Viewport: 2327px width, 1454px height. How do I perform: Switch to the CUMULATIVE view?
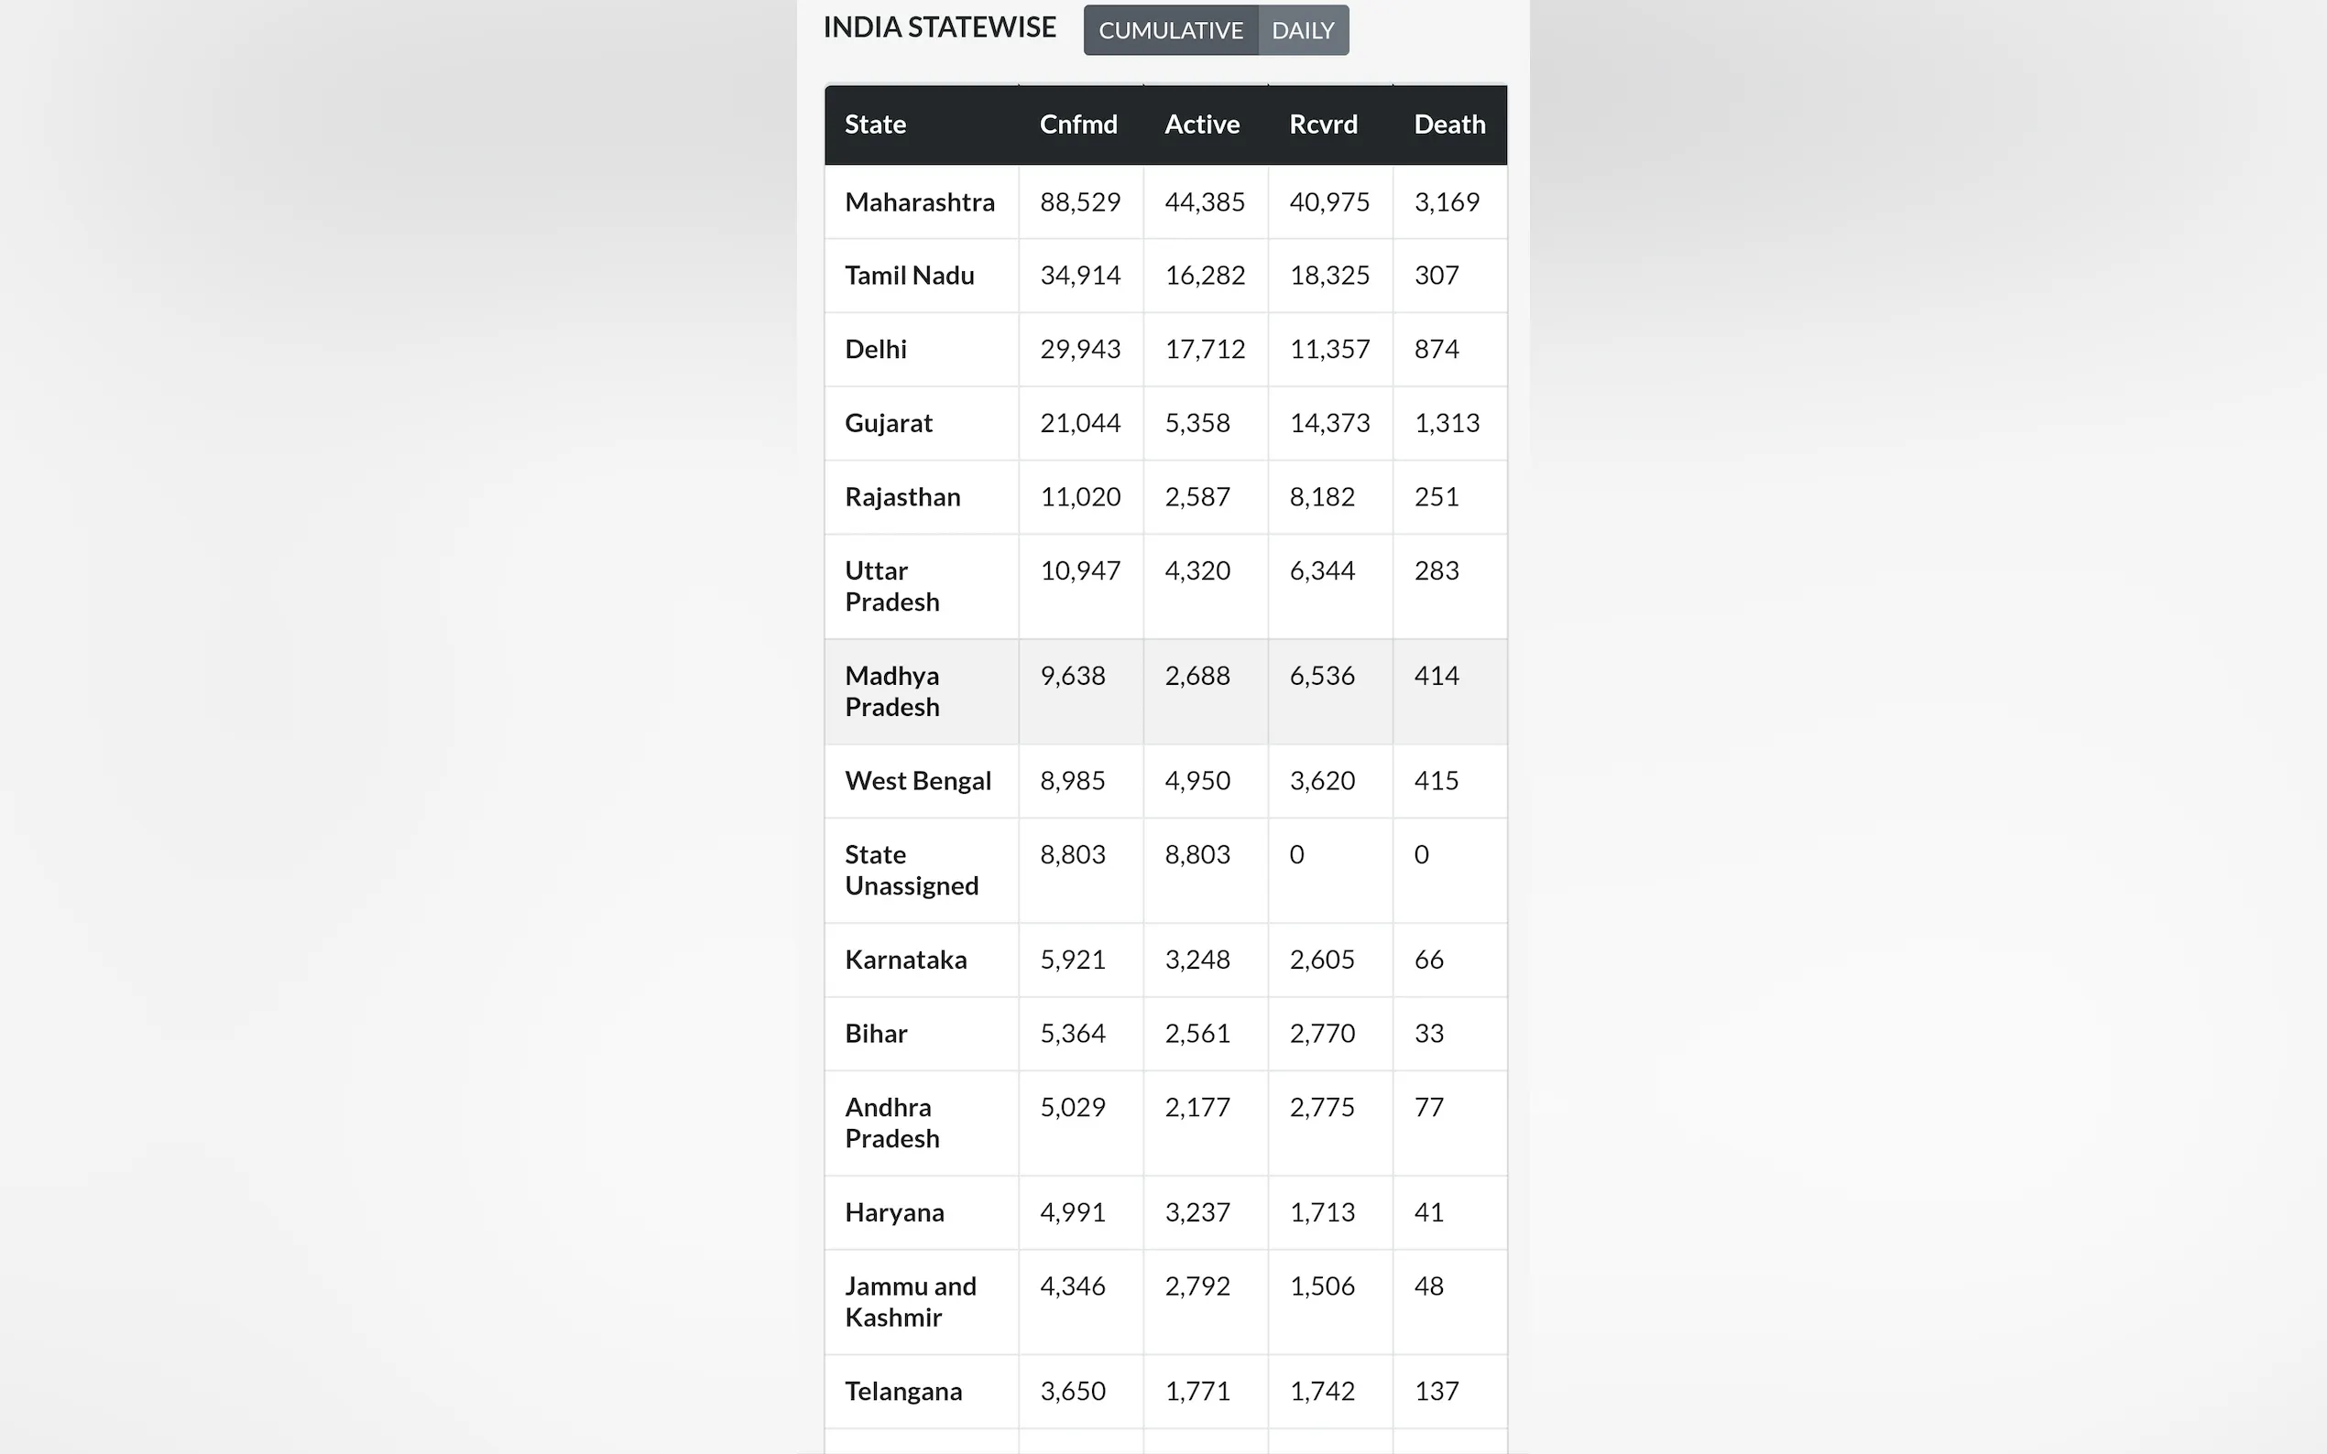tap(1170, 31)
